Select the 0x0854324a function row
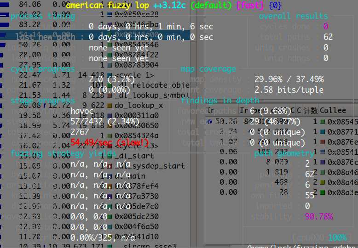The image size is (358, 248). pos(95,135)
